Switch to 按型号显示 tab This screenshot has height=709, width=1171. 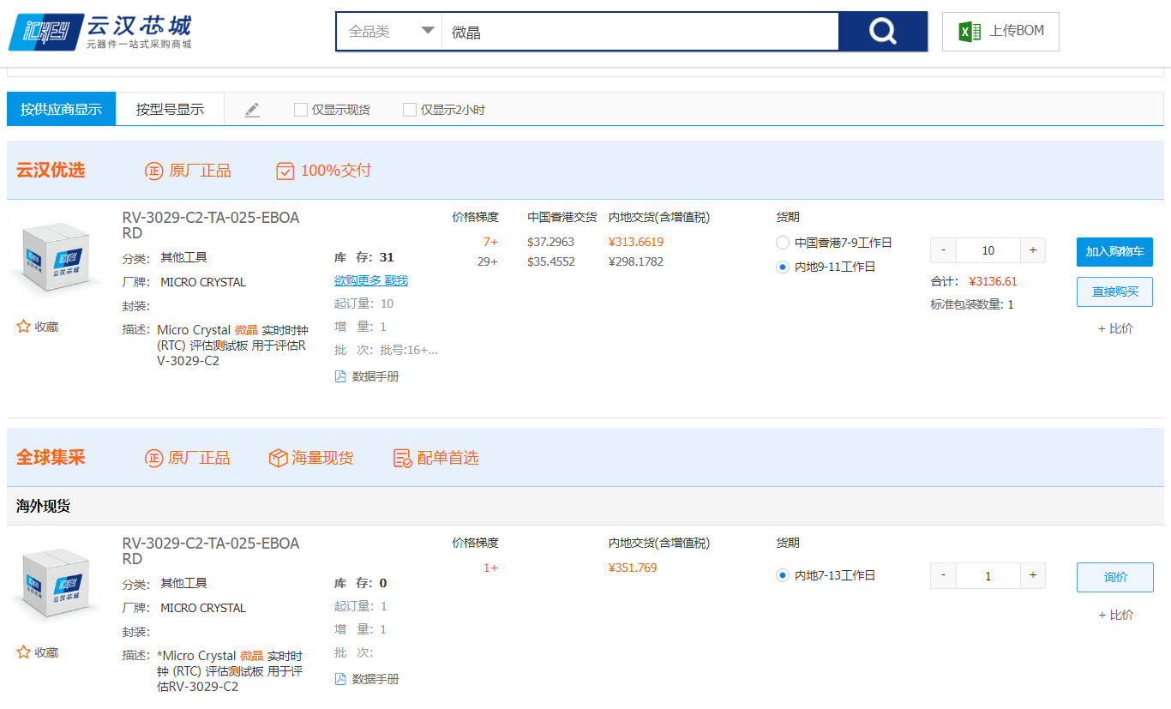170,109
